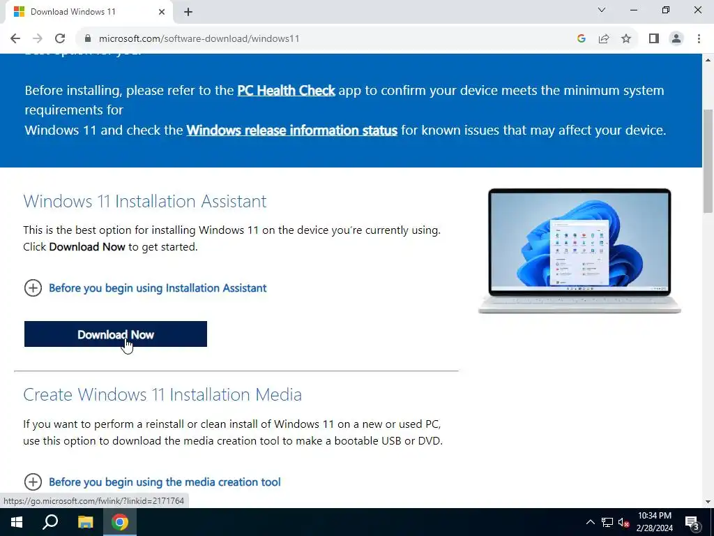Open the tab search chevron
Screen dimensions: 714x536
[x=602, y=10]
